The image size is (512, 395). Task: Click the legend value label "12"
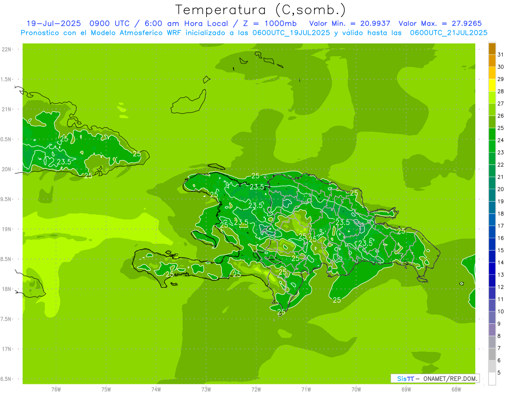coord(500,287)
